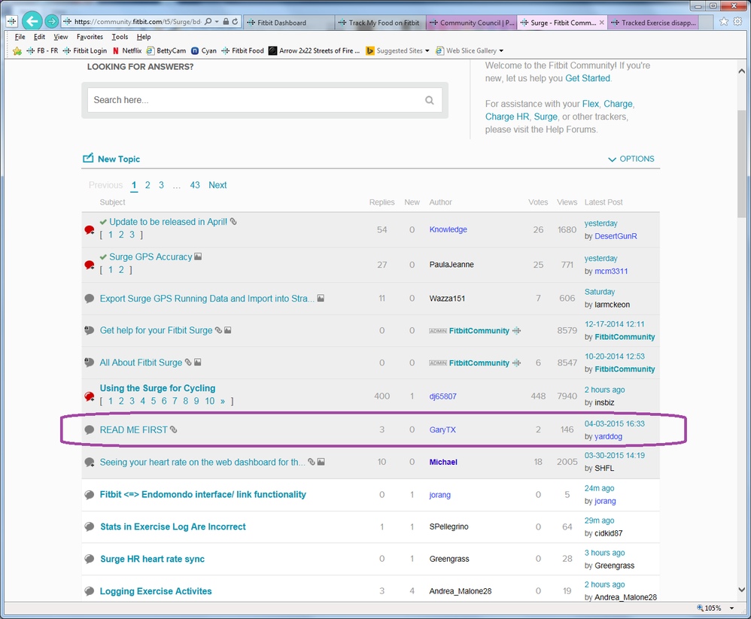The image size is (751, 619).
Task: Open the favorites star icon at top right
Action: (x=724, y=22)
